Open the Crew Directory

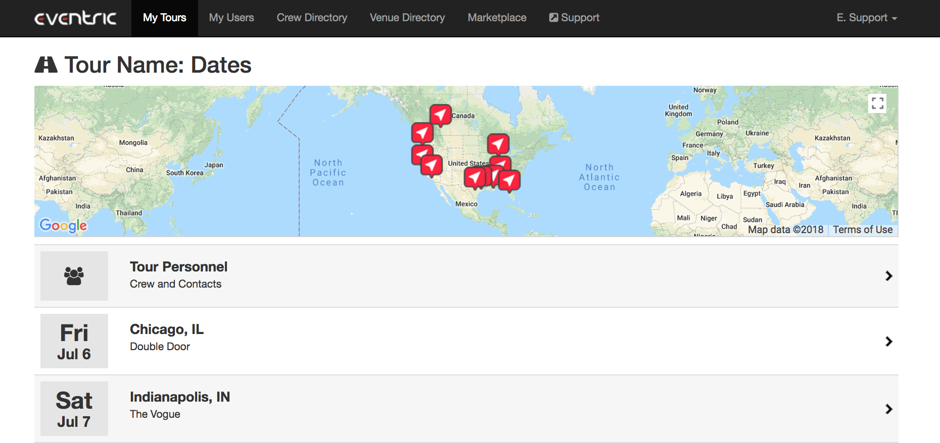click(312, 18)
